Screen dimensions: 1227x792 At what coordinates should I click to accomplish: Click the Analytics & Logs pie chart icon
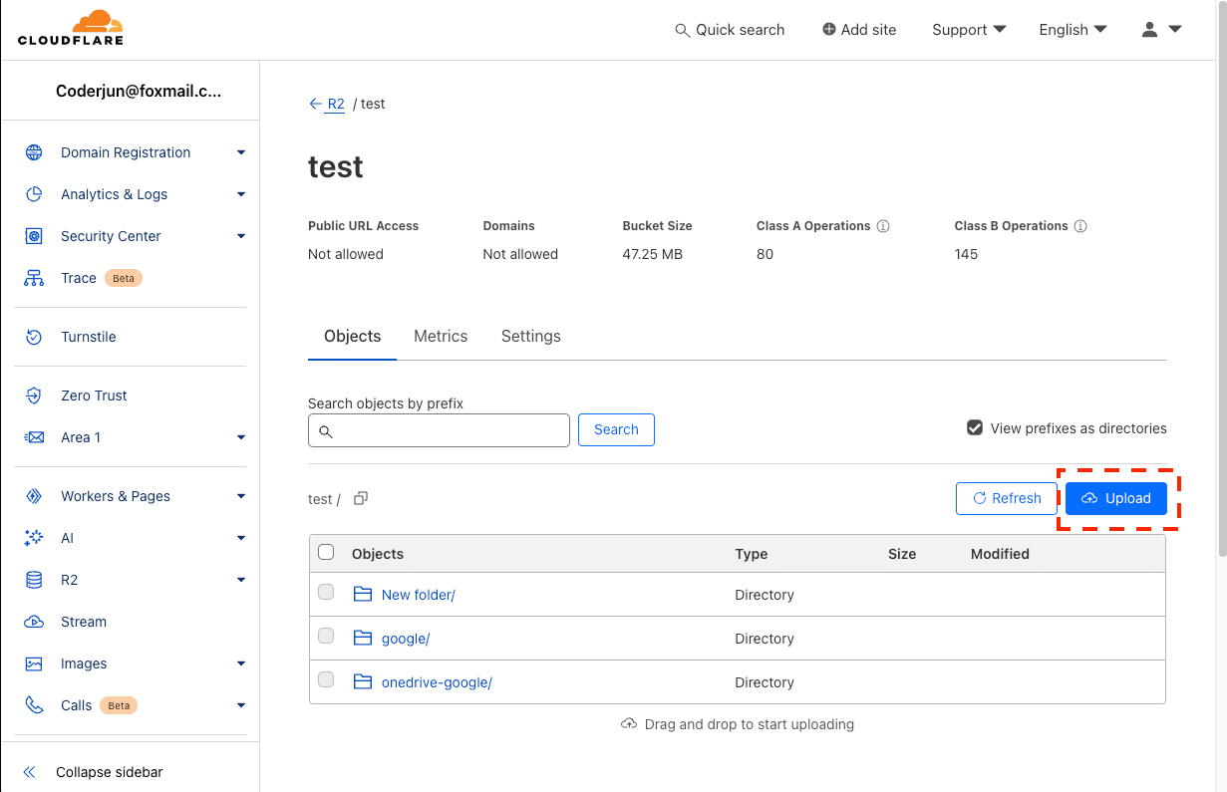tap(34, 194)
